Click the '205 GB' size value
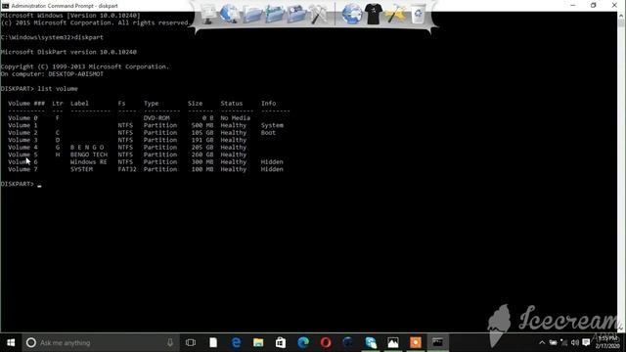 [202, 148]
